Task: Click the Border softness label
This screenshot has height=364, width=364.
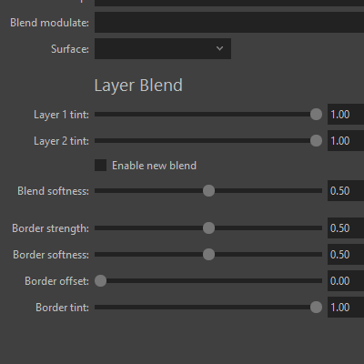Action: pyautogui.click(x=51, y=255)
